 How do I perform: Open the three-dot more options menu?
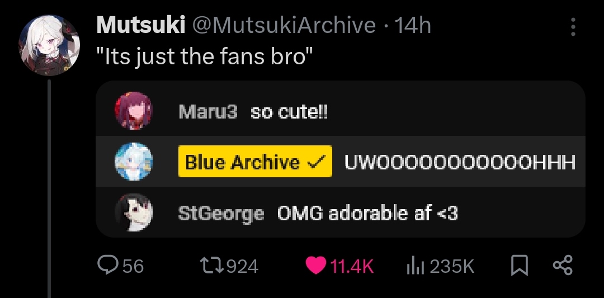click(x=573, y=27)
